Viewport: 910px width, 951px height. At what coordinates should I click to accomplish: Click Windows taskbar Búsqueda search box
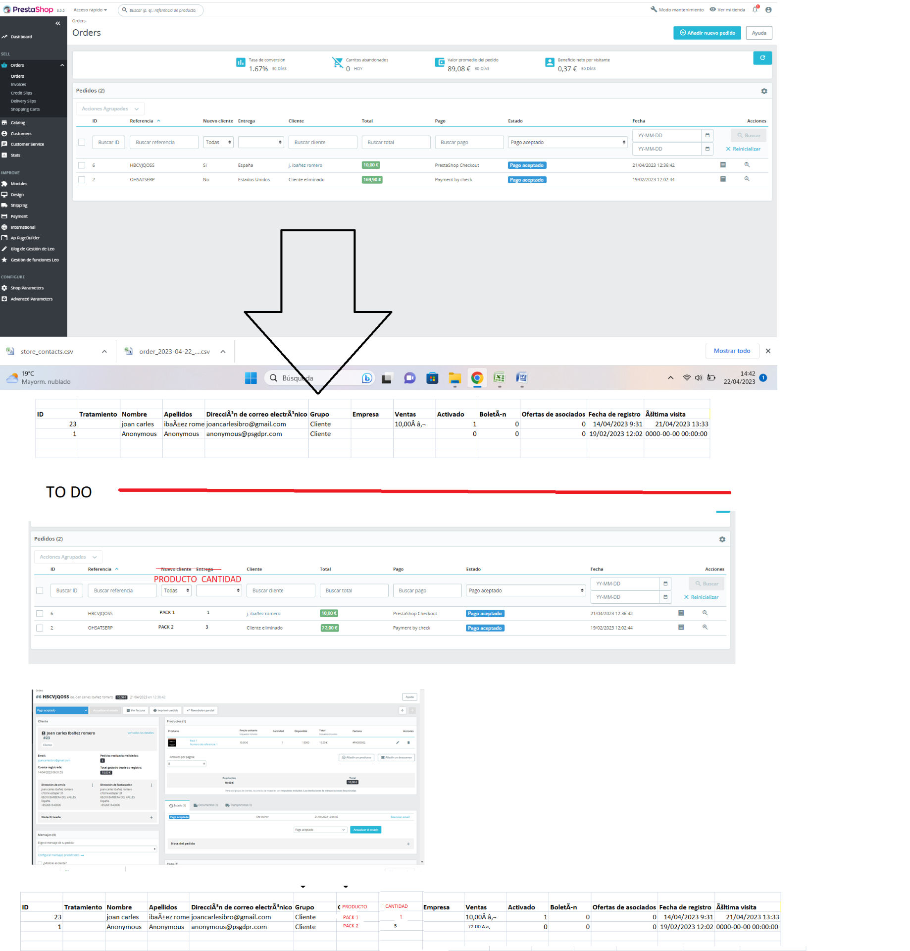319,378
